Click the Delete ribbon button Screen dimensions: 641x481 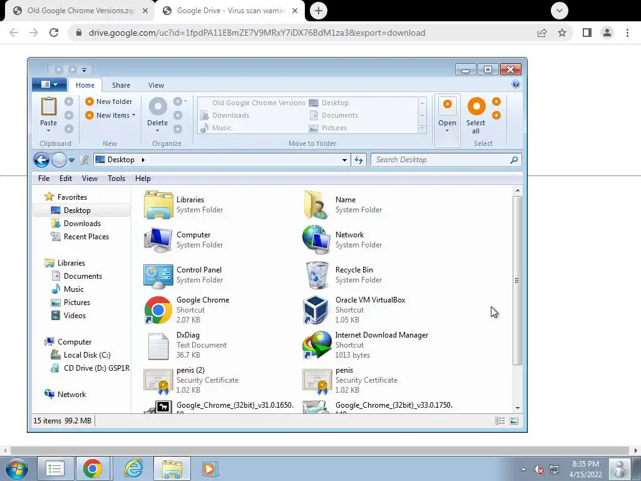tap(157, 111)
